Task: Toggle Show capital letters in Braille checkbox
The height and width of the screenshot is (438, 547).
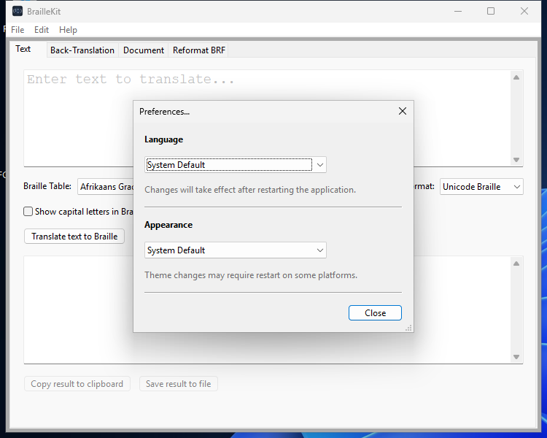Action: (28, 211)
